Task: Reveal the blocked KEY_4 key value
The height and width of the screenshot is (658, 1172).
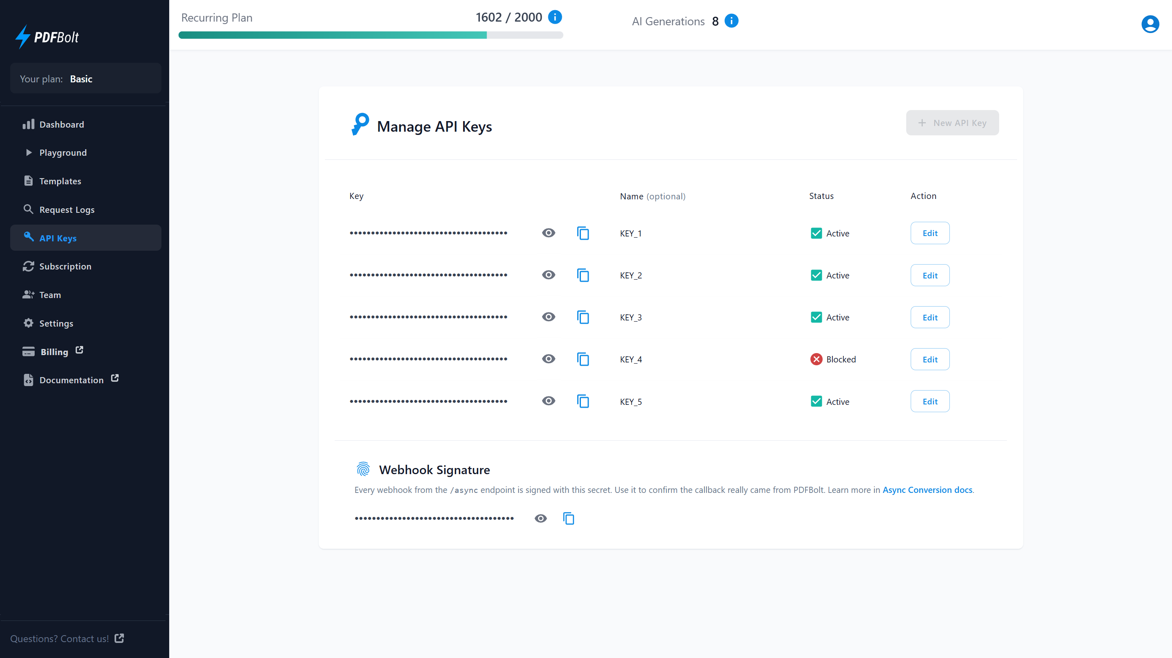Action: (x=548, y=359)
